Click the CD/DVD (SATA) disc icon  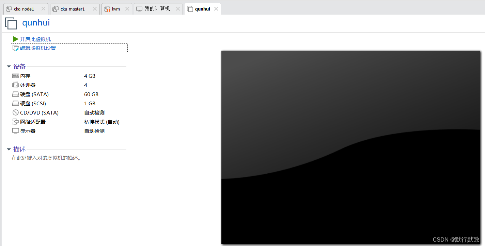(16, 112)
